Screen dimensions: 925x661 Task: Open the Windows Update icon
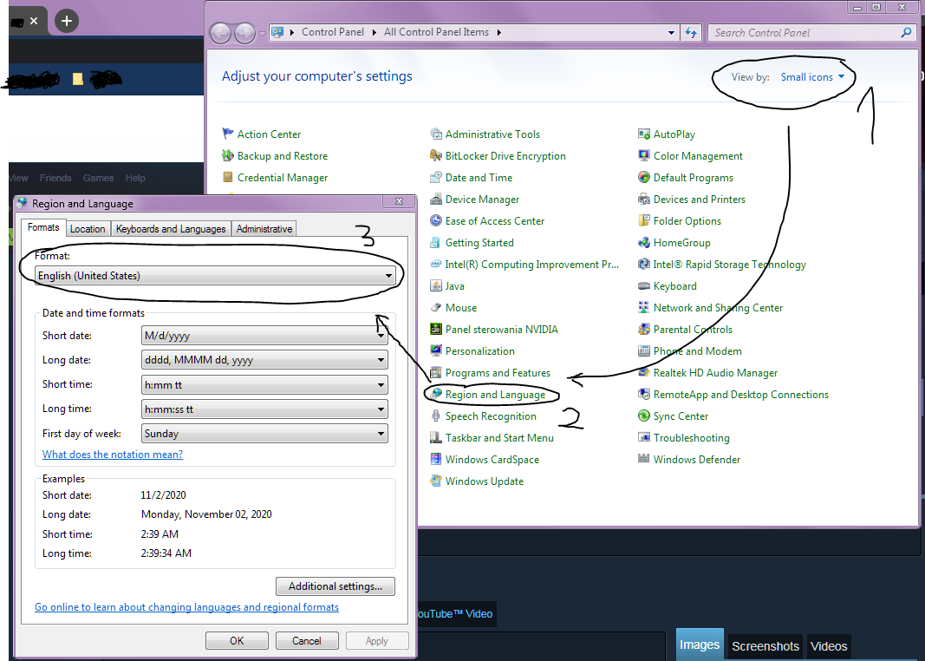[x=437, y=481]
